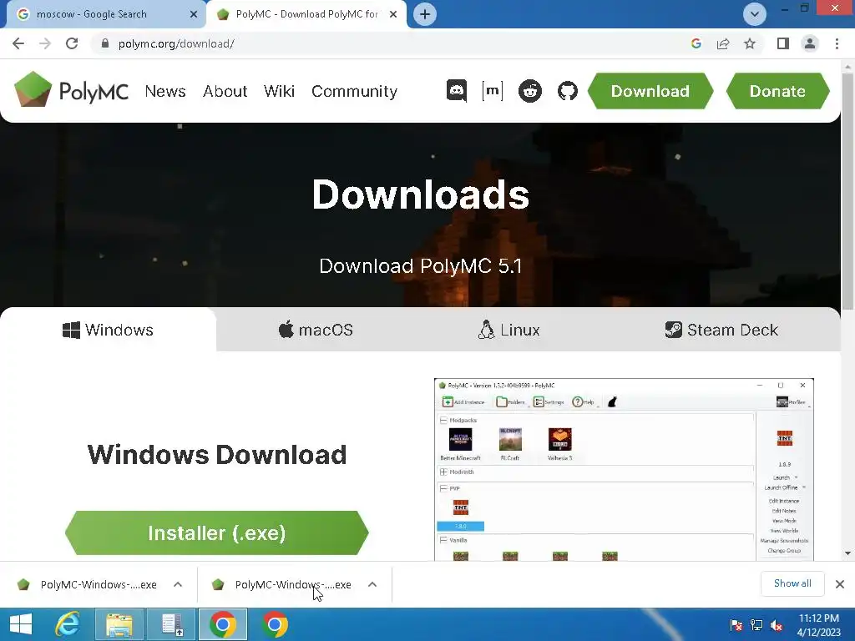Close the downloads bar
The image size is (855, 641).
coord(840,584)
